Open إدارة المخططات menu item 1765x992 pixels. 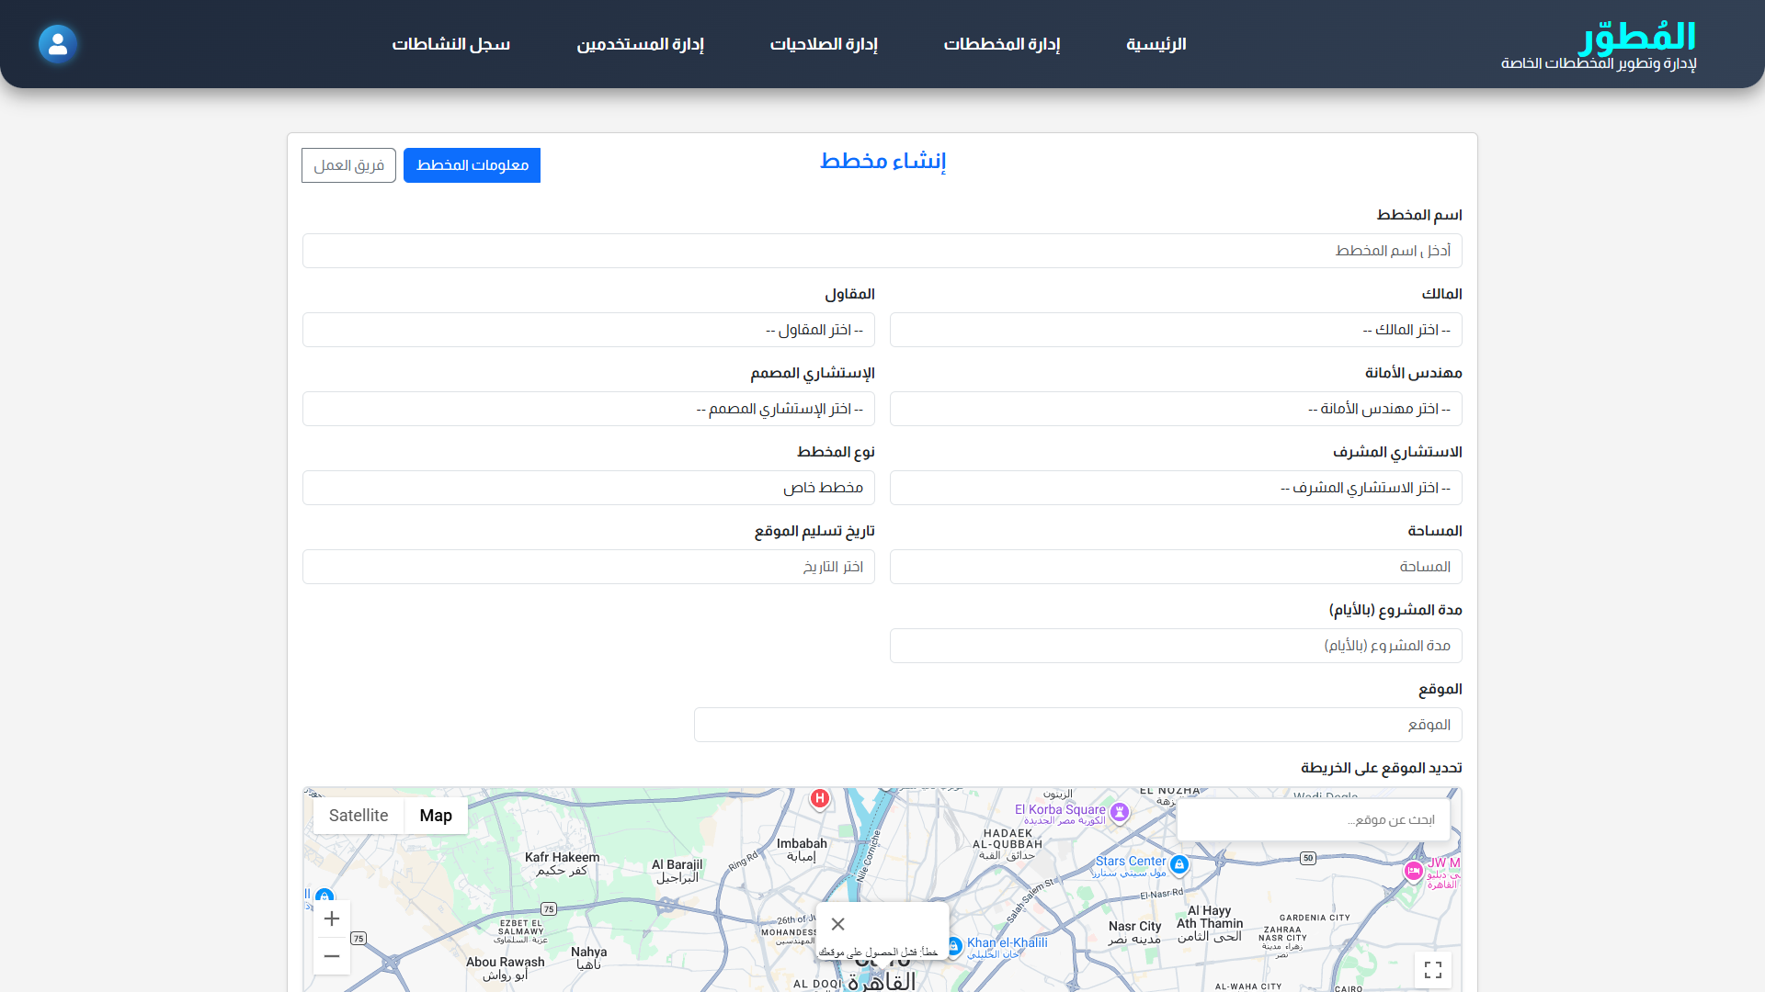coord(1002,44)
